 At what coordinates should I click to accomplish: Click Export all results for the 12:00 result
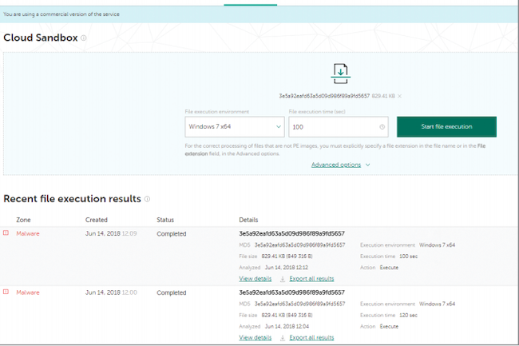pos(311,337)
